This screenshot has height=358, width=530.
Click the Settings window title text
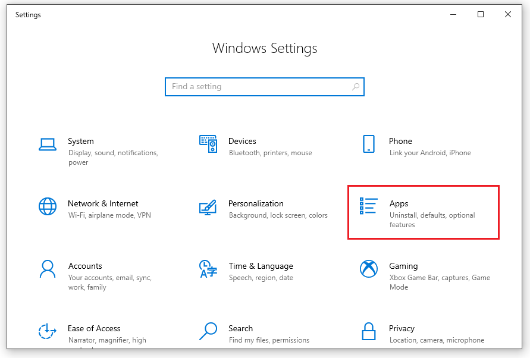[x=28, y=14]
